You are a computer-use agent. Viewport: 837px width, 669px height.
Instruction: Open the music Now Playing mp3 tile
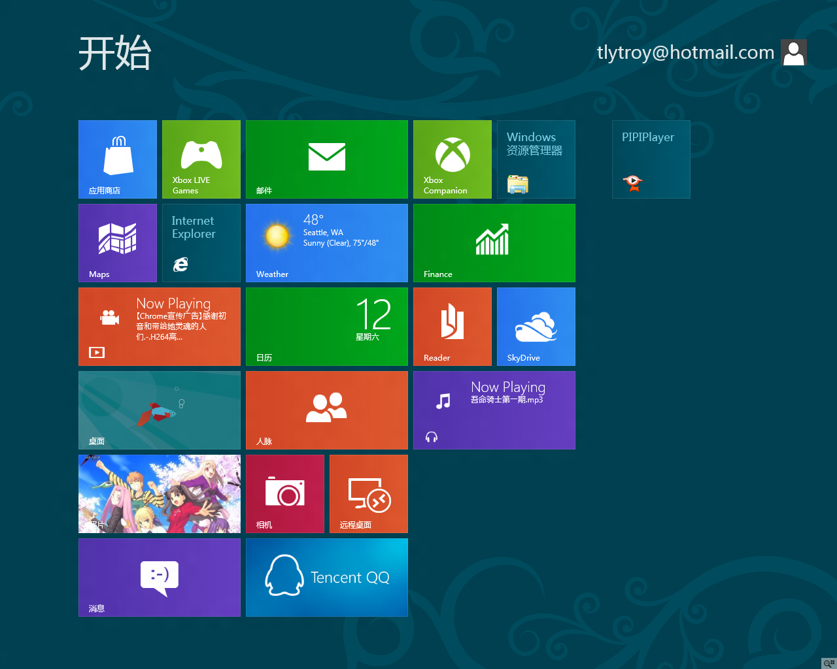coord(494,410)
